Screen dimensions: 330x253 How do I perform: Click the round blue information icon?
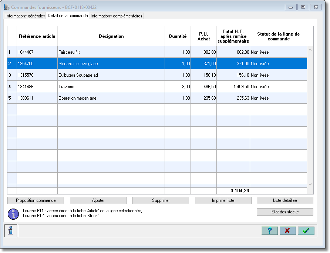(13, 214)
